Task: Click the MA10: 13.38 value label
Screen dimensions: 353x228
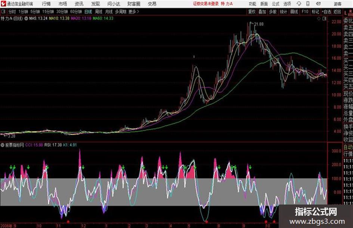Action: point(59,18)
